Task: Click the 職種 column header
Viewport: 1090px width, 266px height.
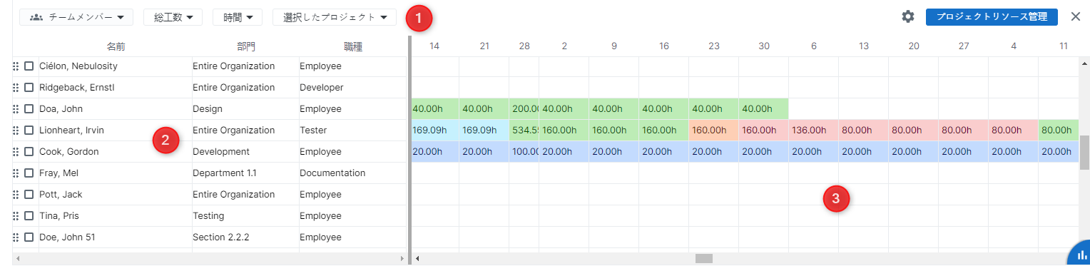Action: point(353,47)
